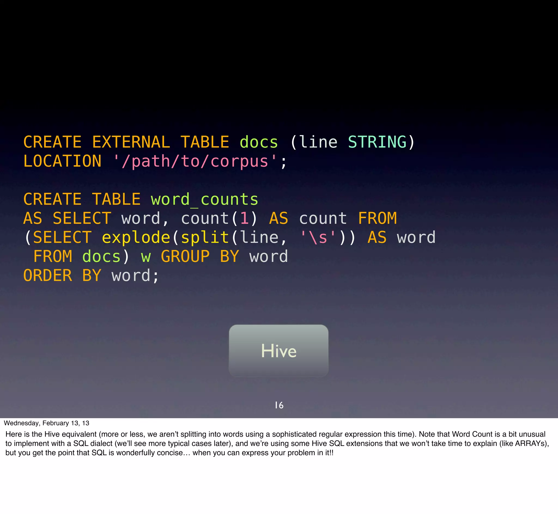The height and width of the screenshot is (514, 558).
Task: Click the Hive label button
Action: (x=278, y=350)
